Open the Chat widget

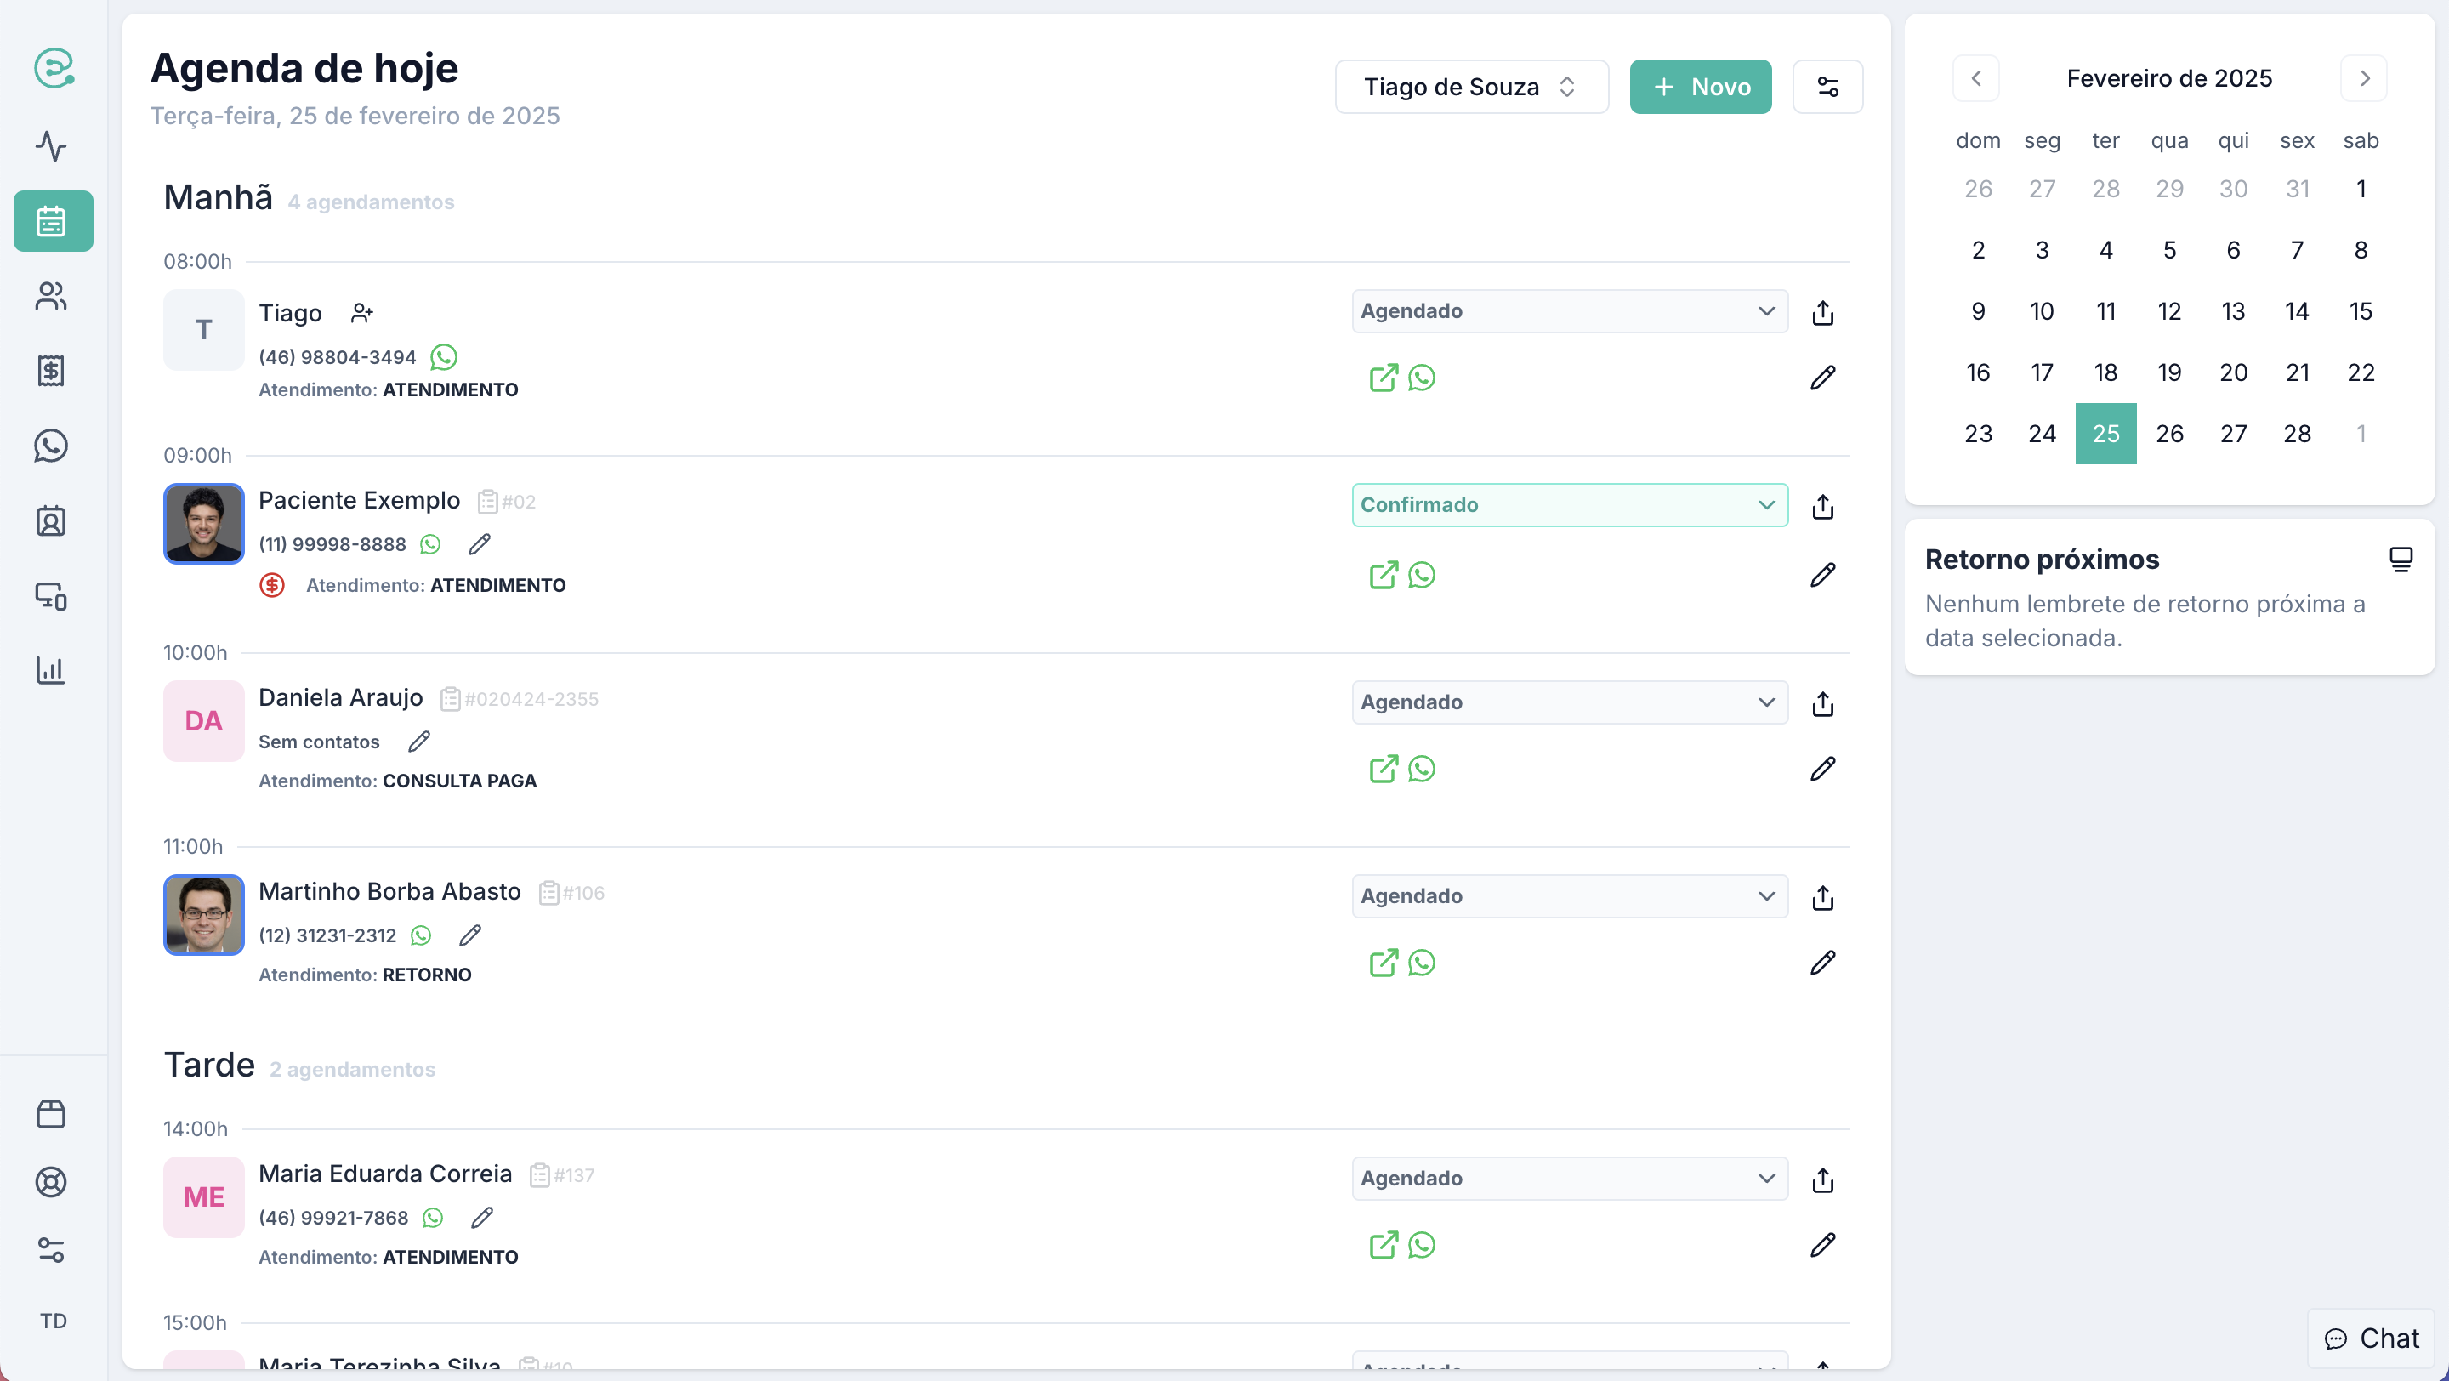[x=2371, y=1338]
